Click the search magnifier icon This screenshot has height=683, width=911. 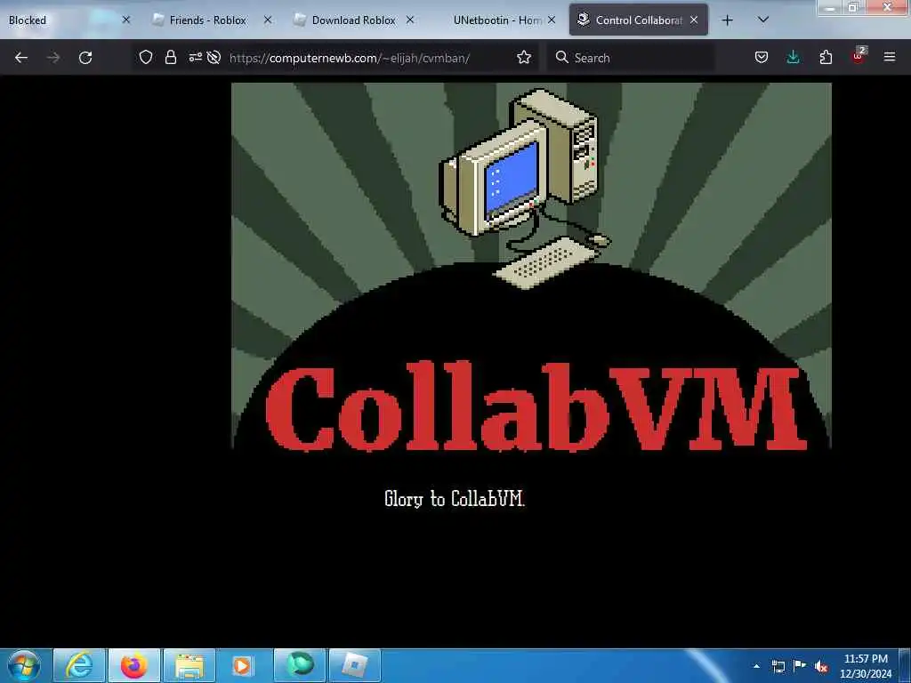pyautogui.click(x=561, y=57)
